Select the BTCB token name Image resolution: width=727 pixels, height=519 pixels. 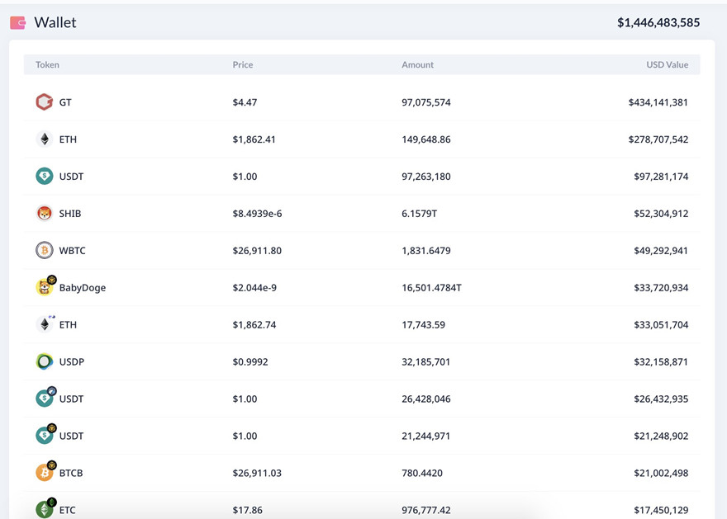coord(71,473)
